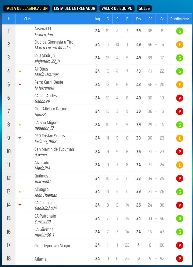Open the Tabla de Clasificación tab

point(26,9)
